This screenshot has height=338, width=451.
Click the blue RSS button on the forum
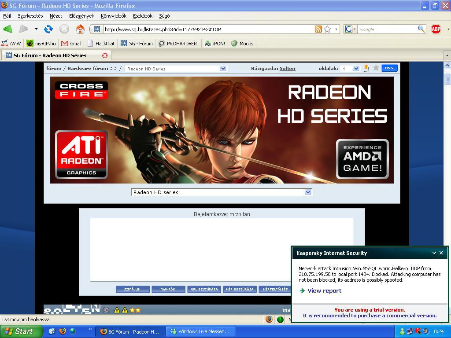[389, 68]
